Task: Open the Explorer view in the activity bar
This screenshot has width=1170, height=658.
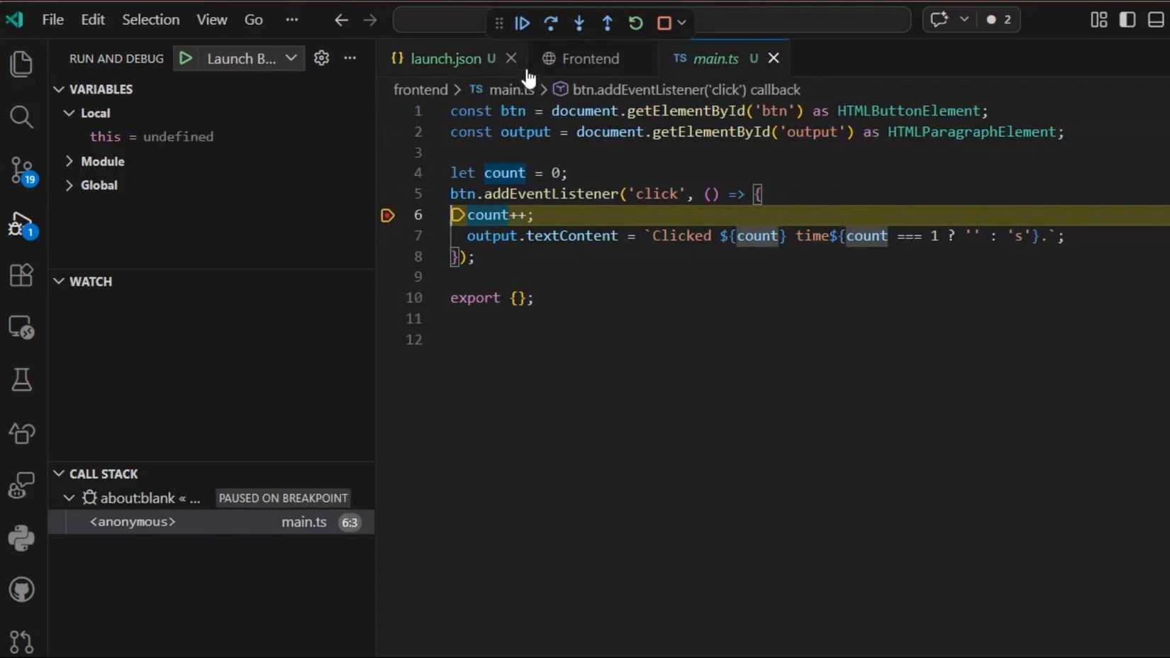Action: point(21,64)
